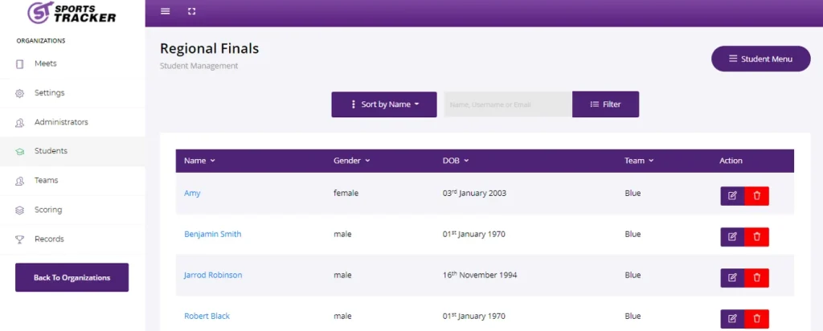Open the Student Menu button

pyautogui.click(x=760, y=59)
